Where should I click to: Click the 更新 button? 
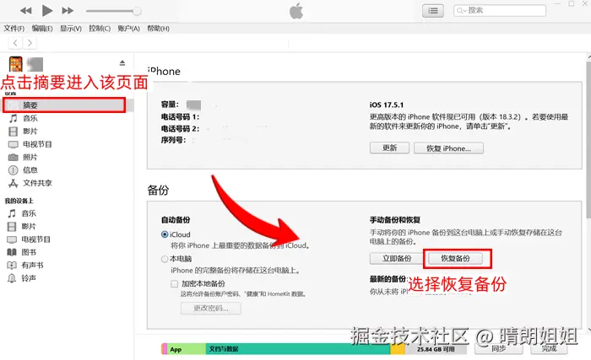pyautogui.click(x=389, y=148)
